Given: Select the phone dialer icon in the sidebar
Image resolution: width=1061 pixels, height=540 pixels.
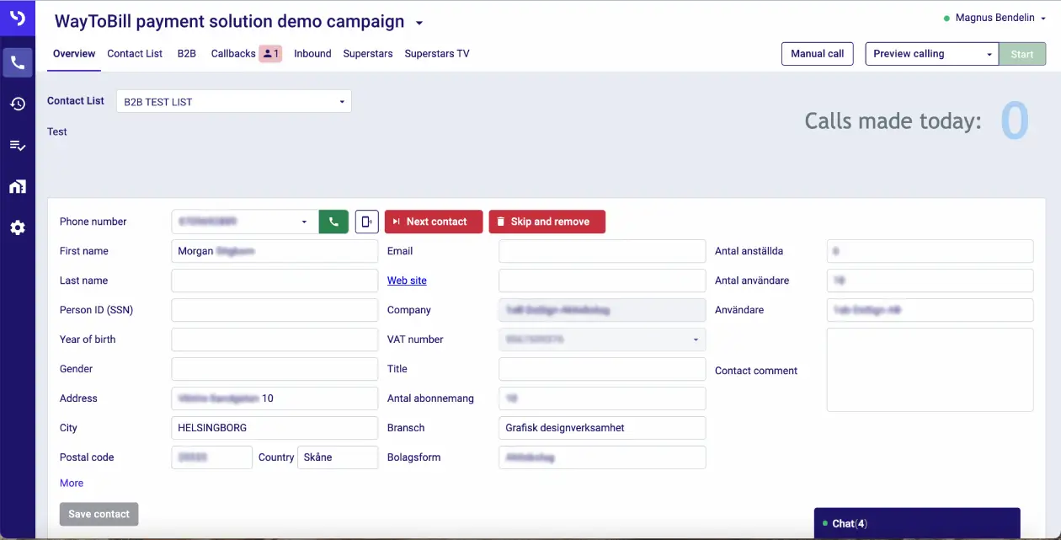Looking at the screenshot, I should point(18,61).
